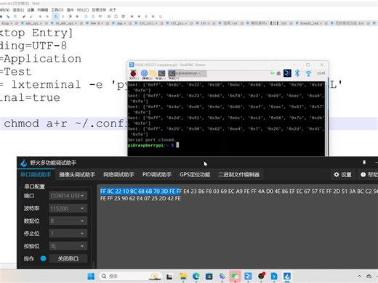This screenshot has width=378, height=283.
Task: Click the second hex line FE FF 25 90
Action: coord(140,199)
